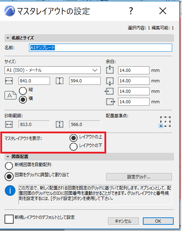Screen dimensions: 182x231
Task: Click the 名前 text field with A1テンプレート
Action: [101, 47]
